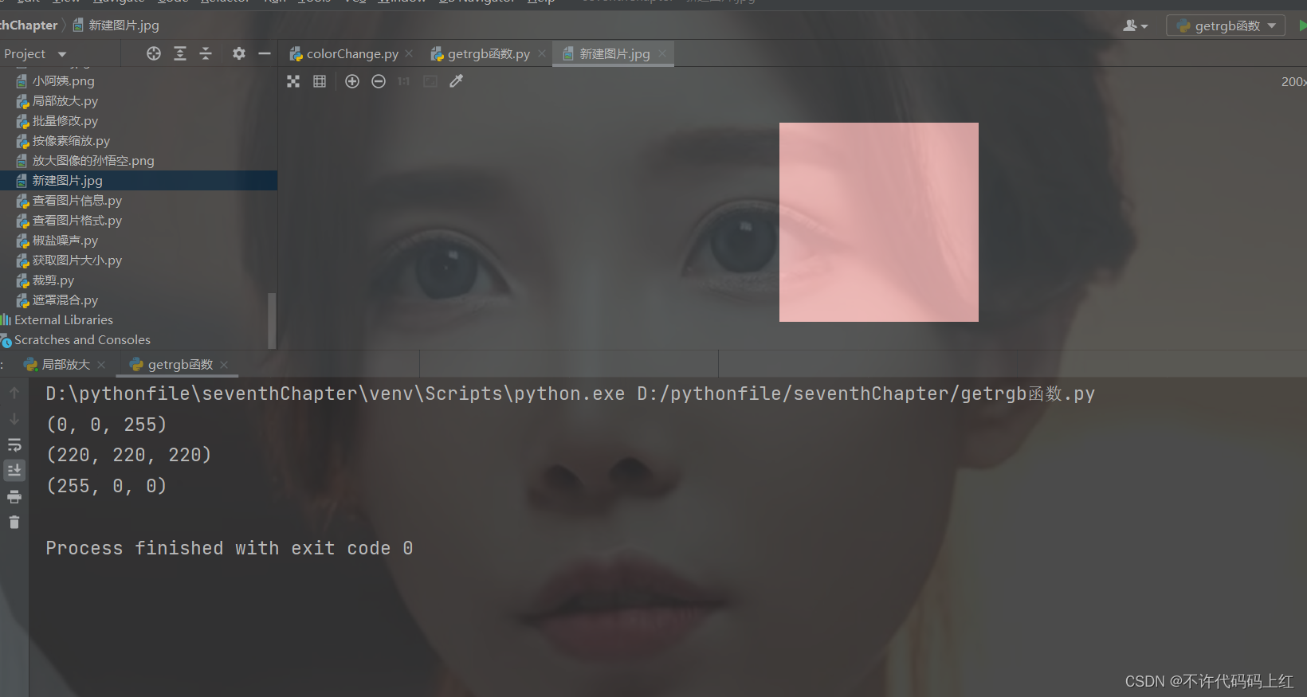Viewport: 1307px width, 697px height.
Task: Open the user account dropdown icon
Action: click(x=1136, y=25)
